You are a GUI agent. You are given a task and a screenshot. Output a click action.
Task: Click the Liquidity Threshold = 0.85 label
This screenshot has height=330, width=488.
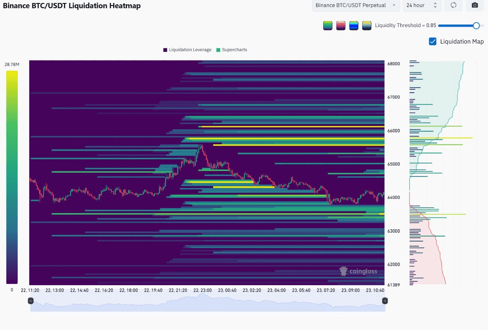click(x=405, y=25)
